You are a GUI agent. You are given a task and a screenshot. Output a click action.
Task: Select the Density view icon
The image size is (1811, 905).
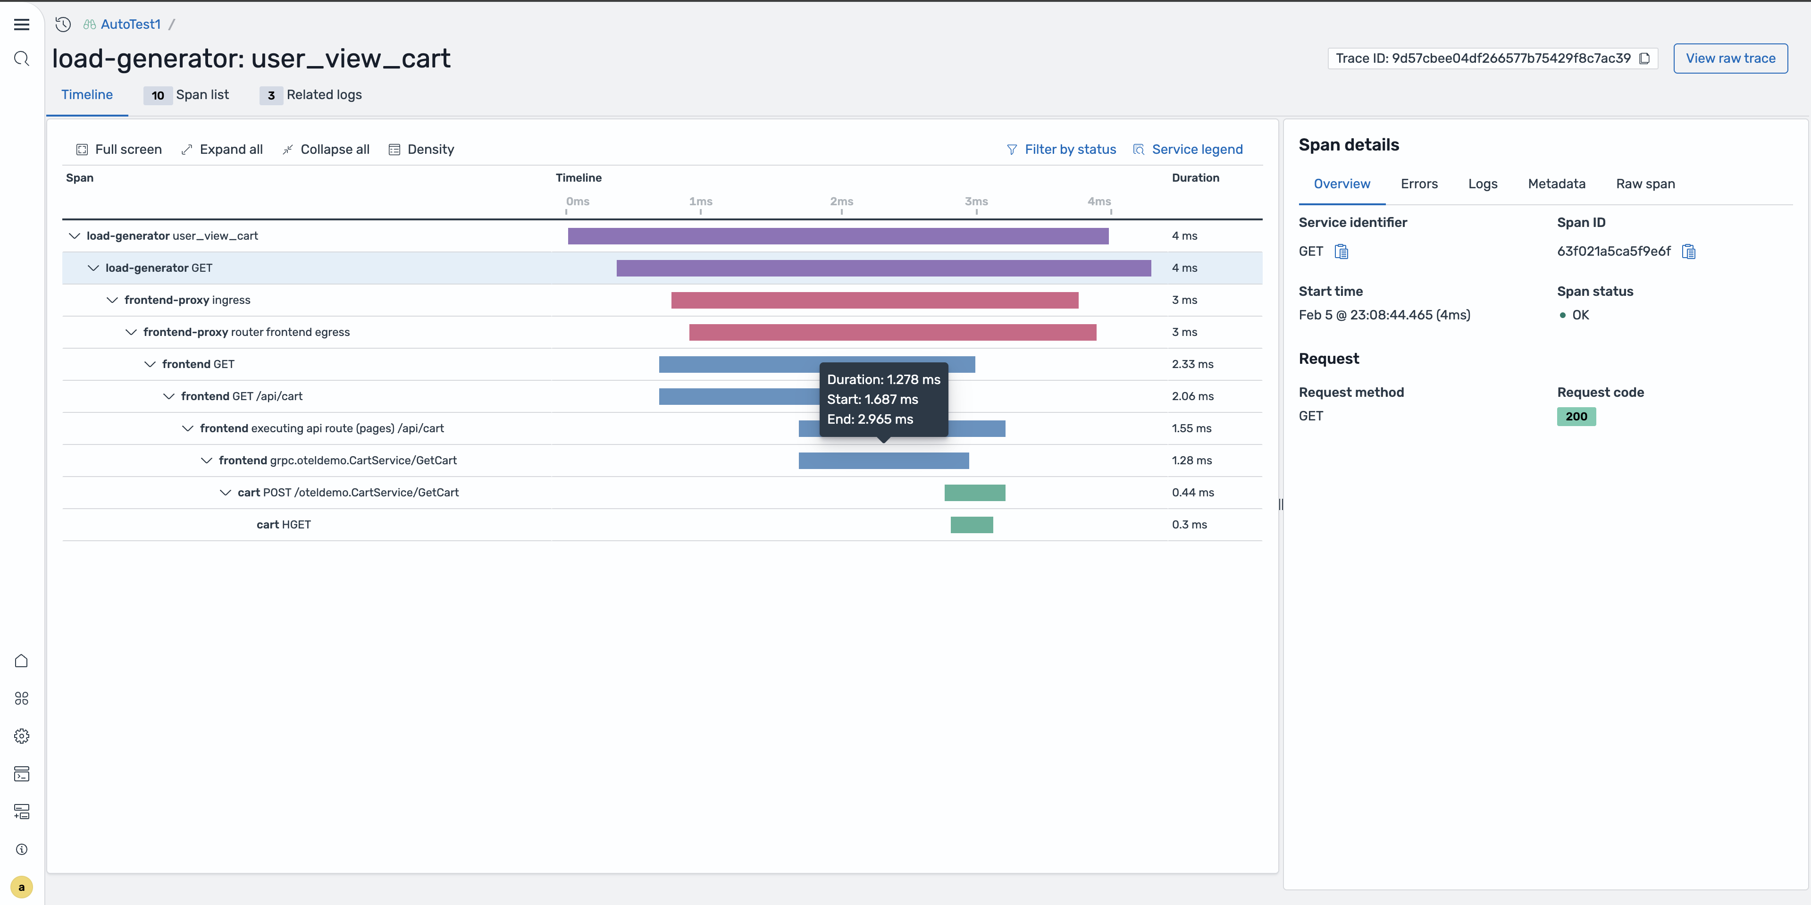pyautogui.click(x=394, y=149)
